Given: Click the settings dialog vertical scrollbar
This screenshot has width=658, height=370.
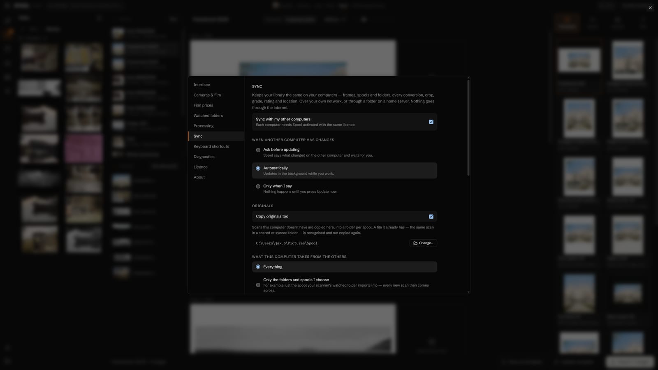Looking at the screenshot, I should pos(468,128).
